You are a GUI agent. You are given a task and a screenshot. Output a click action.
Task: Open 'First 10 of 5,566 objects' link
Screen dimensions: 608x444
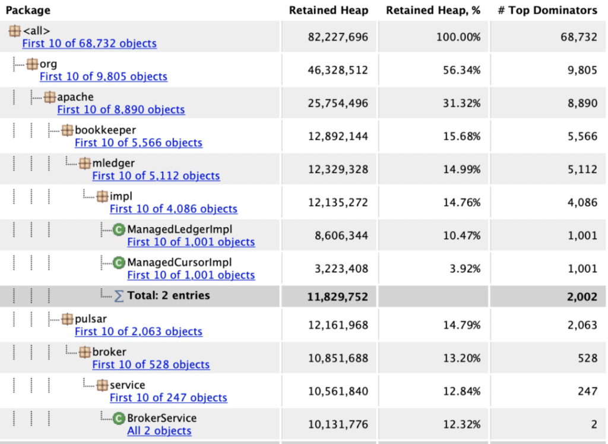[x=138, y=143]
